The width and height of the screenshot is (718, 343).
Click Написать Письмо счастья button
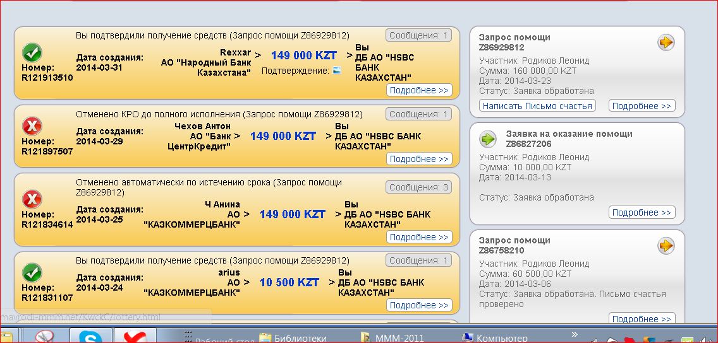(538, 106)
